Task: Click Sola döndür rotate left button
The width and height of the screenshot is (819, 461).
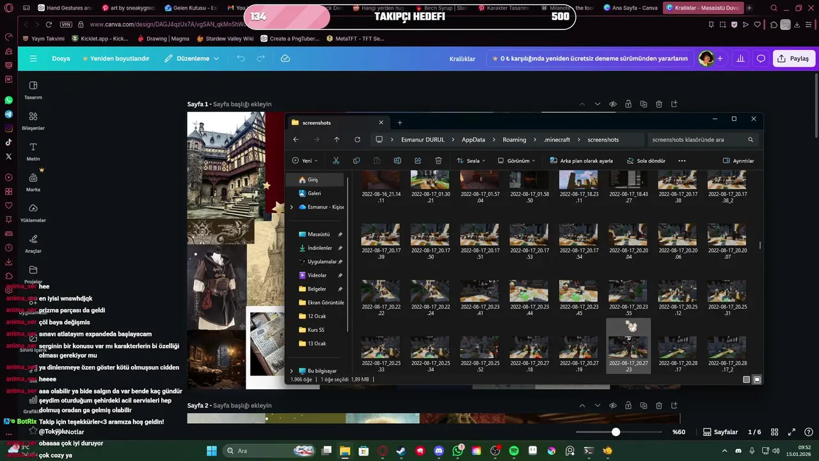Action: coord(646,161)
